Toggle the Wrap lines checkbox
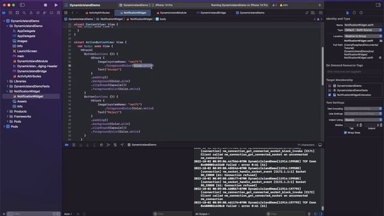This screenshot has width=384, height=216. [x=345, y=133]
